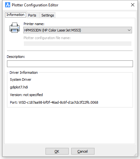Select the Information tab

coord(16,15)
